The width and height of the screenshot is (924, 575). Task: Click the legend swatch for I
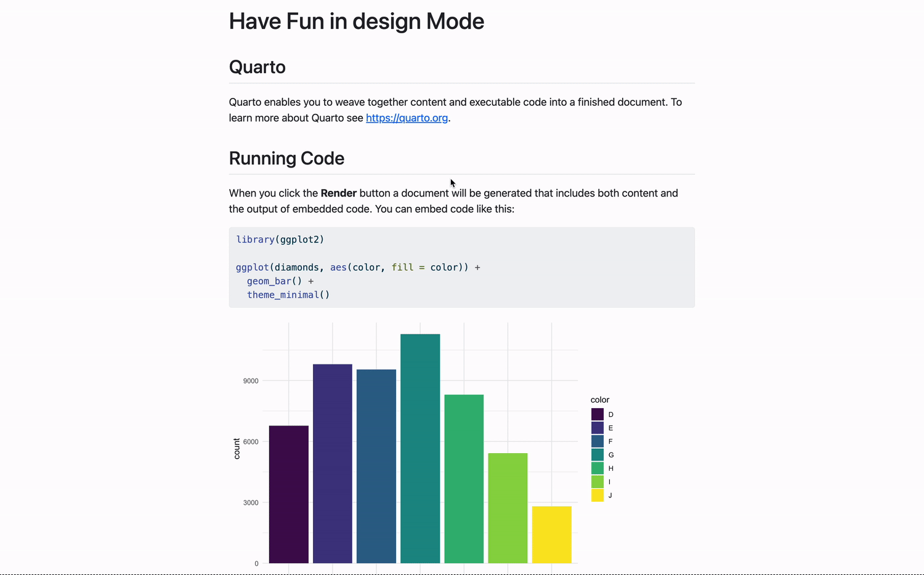tap(598, 482)
